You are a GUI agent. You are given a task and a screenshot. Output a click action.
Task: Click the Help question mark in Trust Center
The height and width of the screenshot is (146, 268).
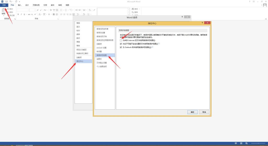pyautogui.click(x=202, y=23)
